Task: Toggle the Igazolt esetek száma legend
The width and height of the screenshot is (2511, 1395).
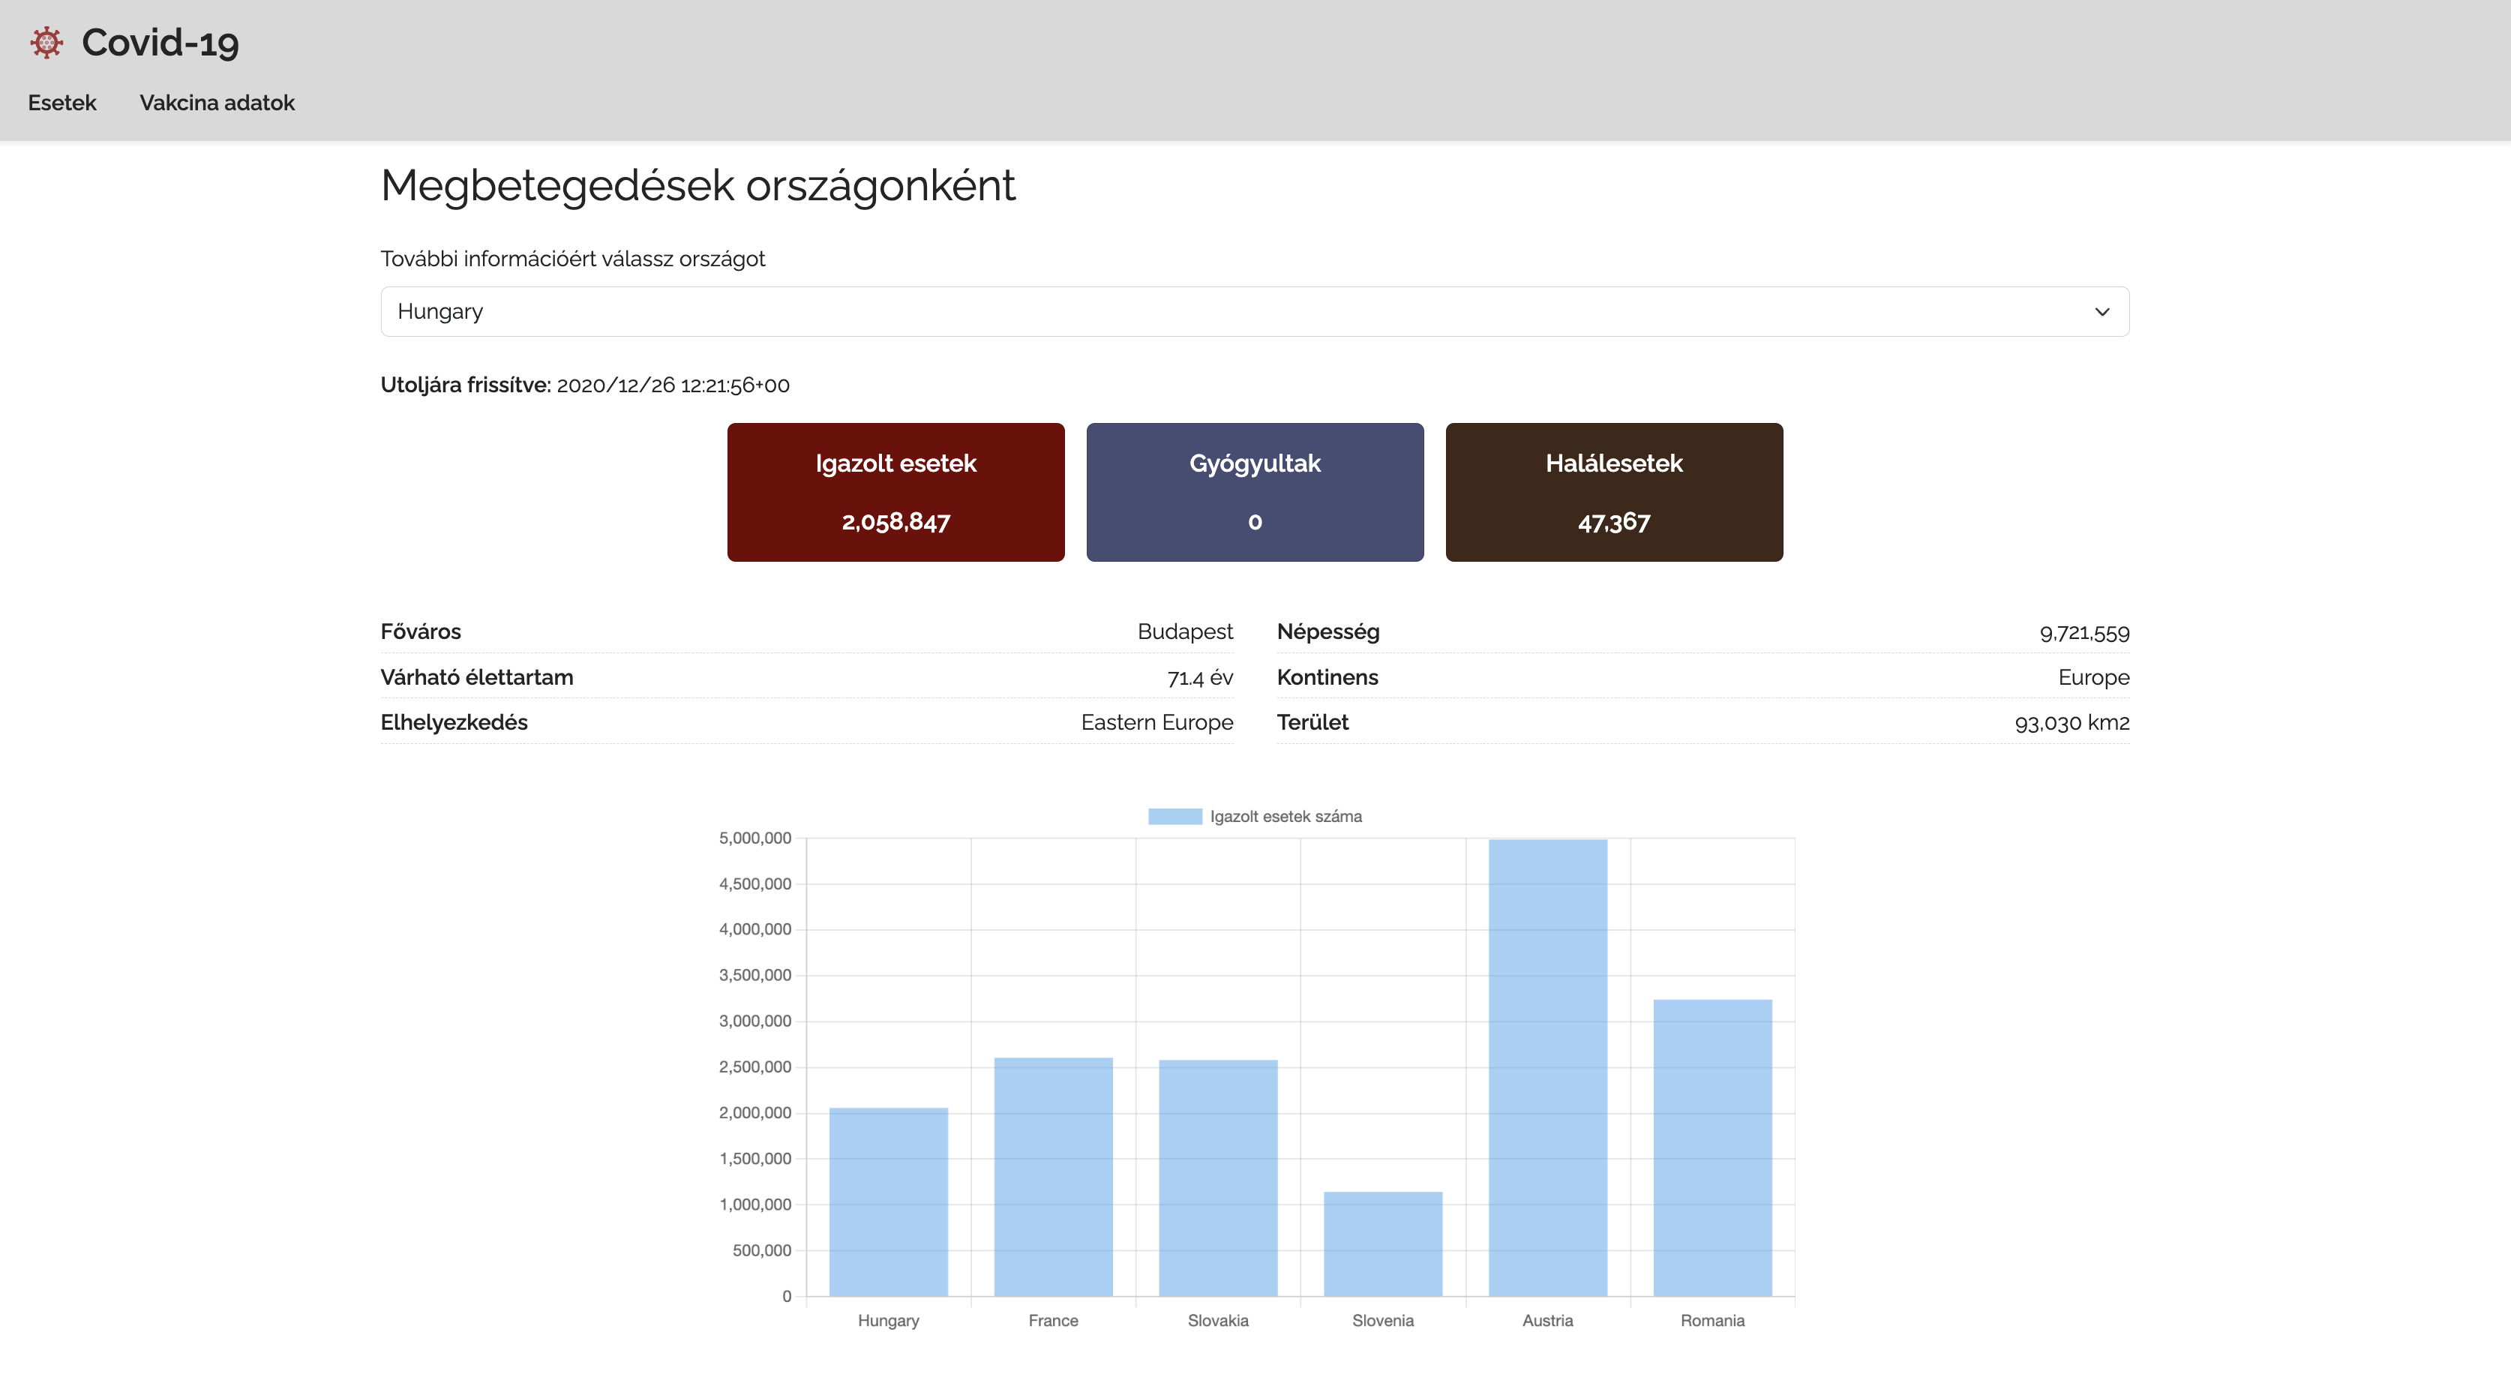Action: click(1285, 816)
